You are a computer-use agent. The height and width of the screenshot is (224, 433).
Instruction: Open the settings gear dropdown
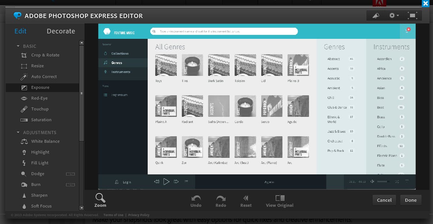click(x=394, y=15)
